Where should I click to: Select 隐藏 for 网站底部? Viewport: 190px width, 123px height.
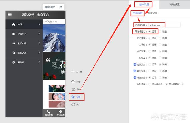160,77
